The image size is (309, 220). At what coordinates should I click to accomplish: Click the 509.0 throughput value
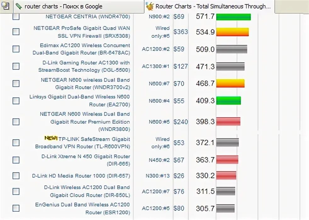205,49
